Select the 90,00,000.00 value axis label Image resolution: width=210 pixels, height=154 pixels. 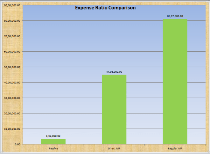coord(12,5)
